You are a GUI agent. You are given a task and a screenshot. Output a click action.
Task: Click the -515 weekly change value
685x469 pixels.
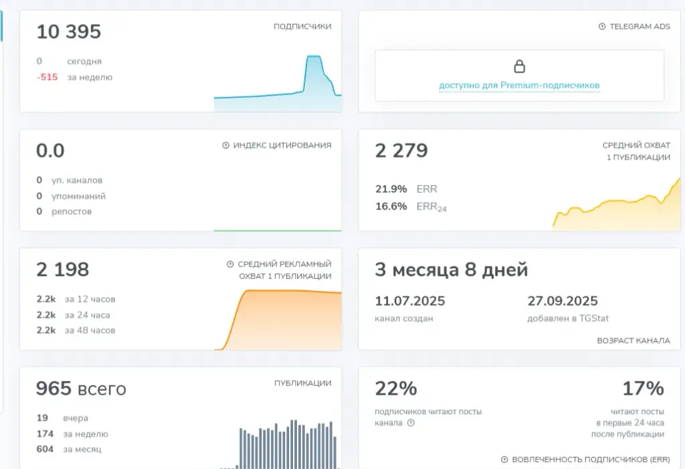(x=47, y=78)
